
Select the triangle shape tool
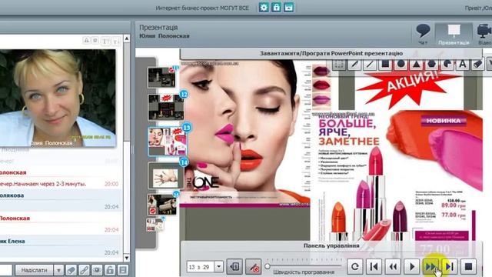point(416,65)
